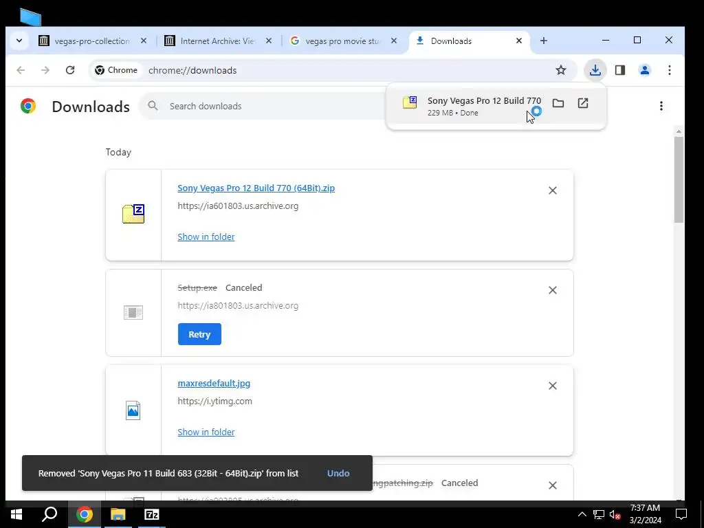This screenshot has height=528, width=704.
Task: Click Sony Vegas Pro 12 Build 770 in bubble
Action: [x=484, y=100]
